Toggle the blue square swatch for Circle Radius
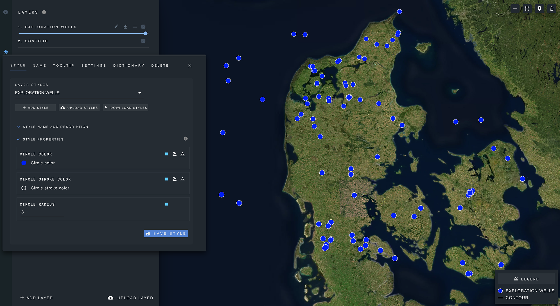Viewport: 560px width, 306px height. point(166,204)
